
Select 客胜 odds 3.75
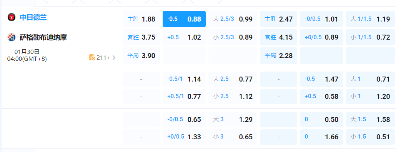141,37
